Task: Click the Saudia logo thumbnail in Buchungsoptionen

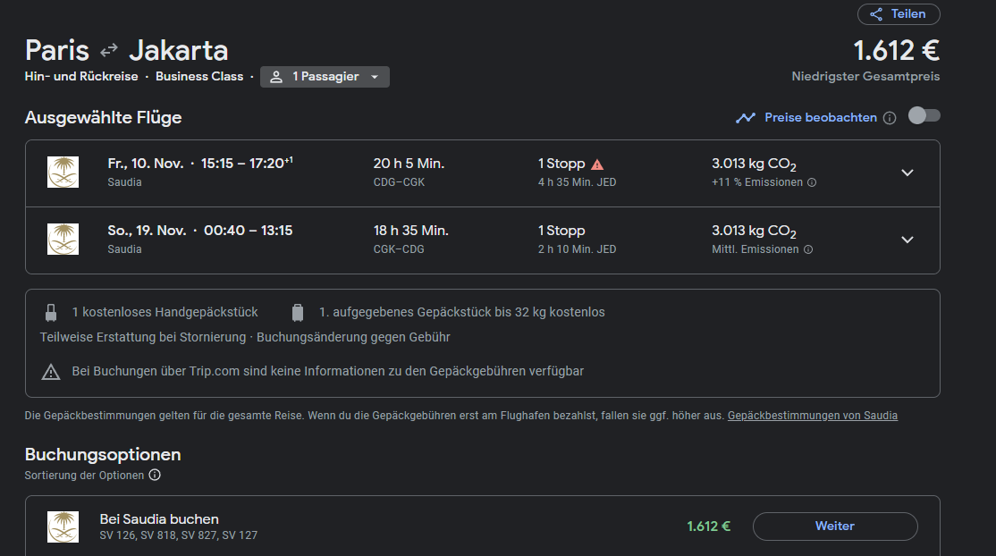Action: tap(63, 526)
